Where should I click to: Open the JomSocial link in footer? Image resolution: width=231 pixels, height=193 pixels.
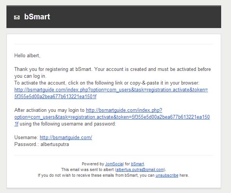114,164
